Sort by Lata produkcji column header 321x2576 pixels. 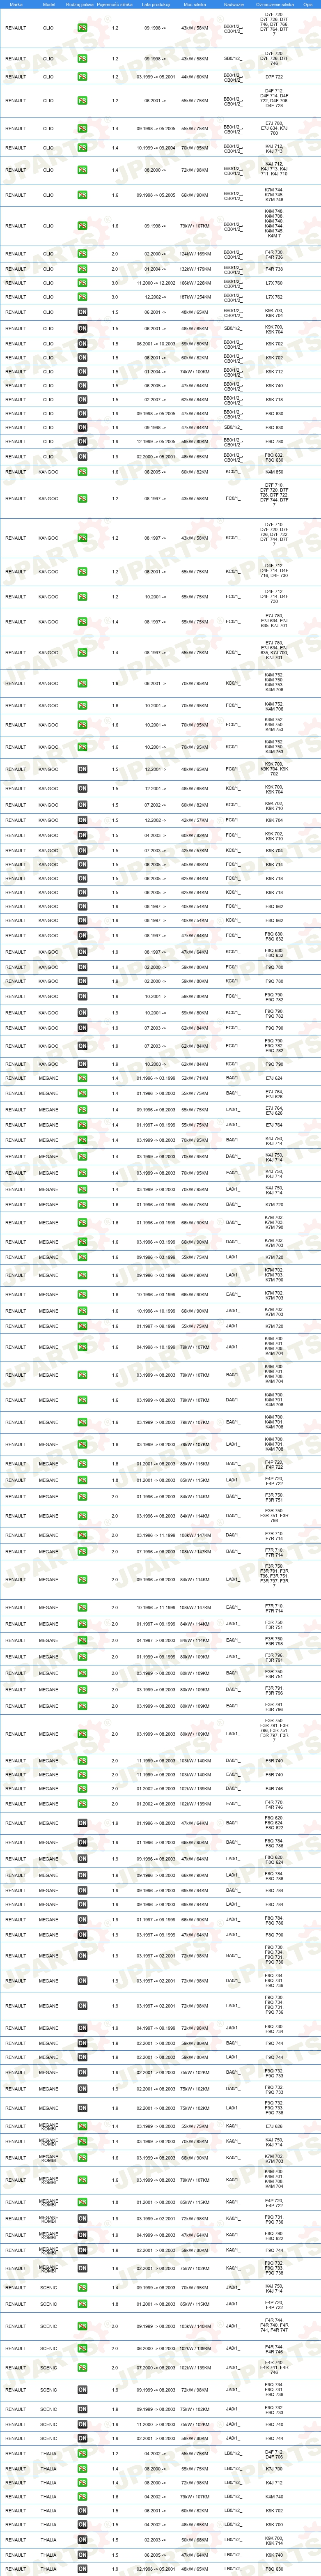pyautogui.click(x=154, y=4)
